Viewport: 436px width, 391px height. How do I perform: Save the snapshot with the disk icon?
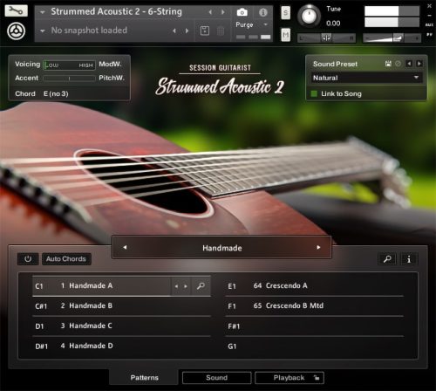coord(205,31)
